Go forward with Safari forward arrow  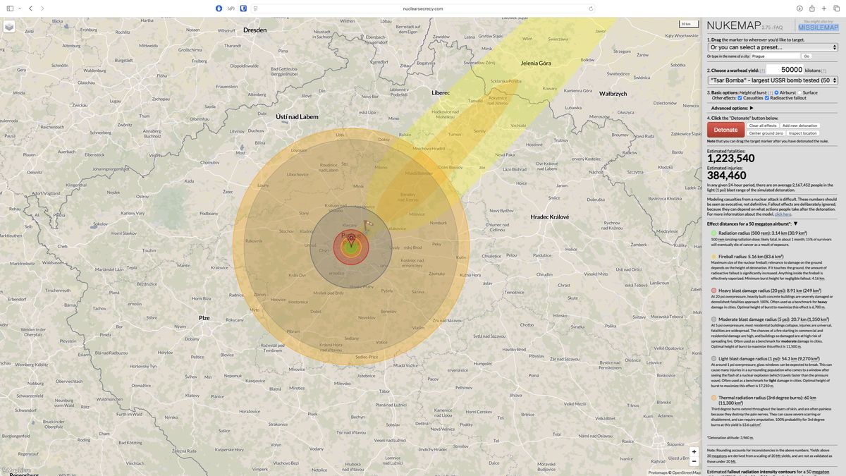coord(42,8)
